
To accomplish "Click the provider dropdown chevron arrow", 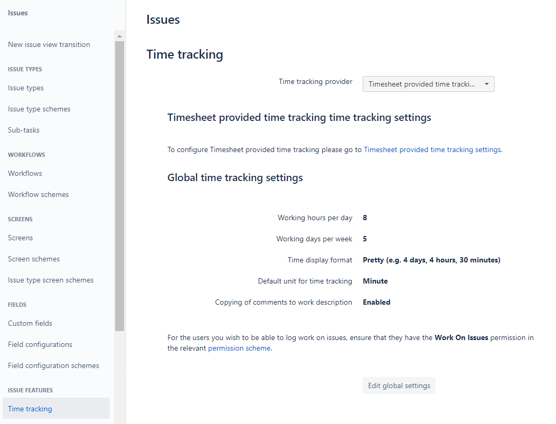I will (486, 83).
